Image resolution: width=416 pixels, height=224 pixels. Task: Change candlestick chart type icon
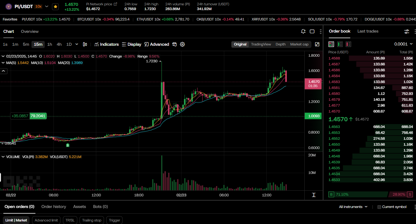[x=85, y=44]
